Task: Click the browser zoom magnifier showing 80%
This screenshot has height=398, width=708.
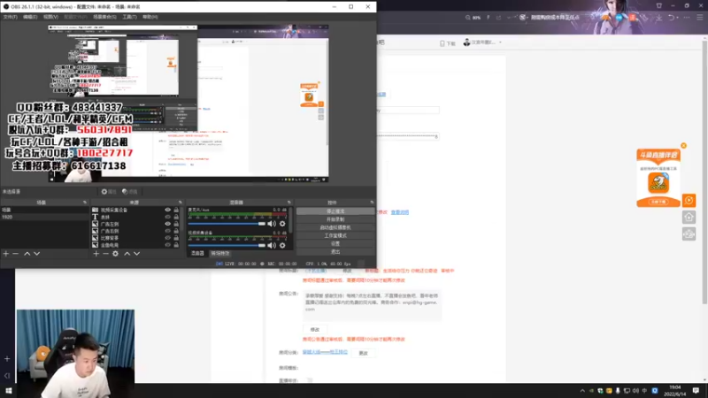Action: [x=468, y=17]
